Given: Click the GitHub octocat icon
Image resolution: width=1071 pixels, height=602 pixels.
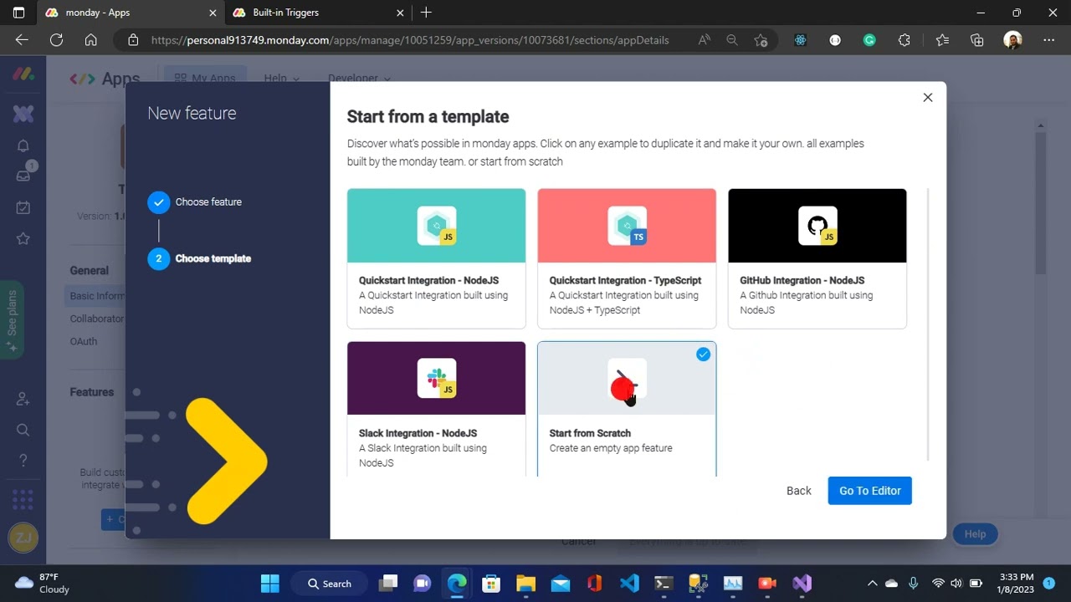Looking at the screenshot, I should (x=817, y=226).
